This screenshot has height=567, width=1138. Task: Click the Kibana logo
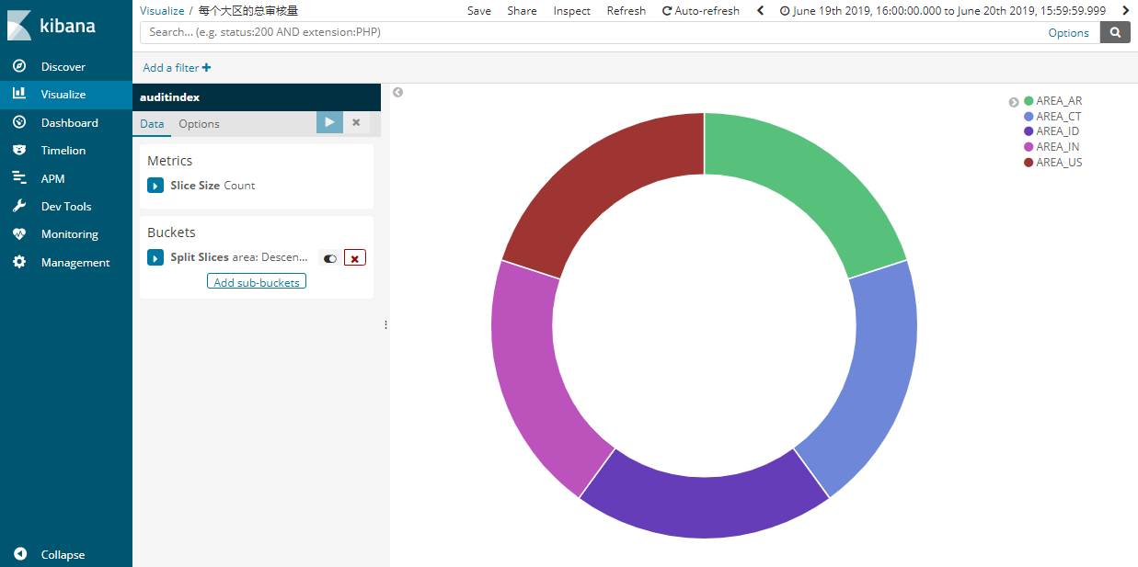click(51, 26)
